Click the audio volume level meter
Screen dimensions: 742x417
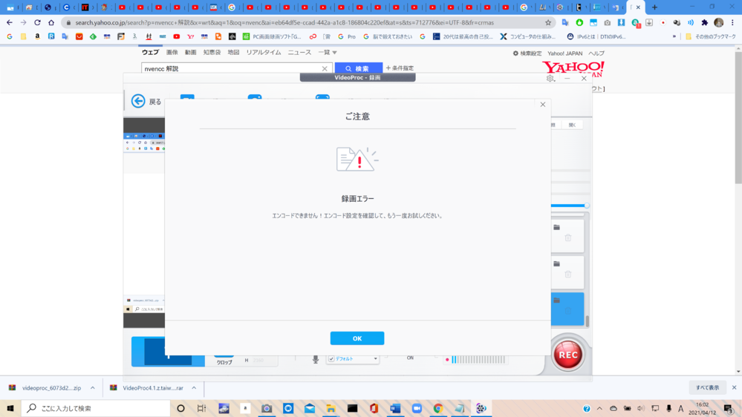478,360
